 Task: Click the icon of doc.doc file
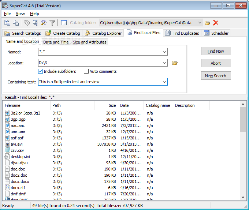[7, 169]
